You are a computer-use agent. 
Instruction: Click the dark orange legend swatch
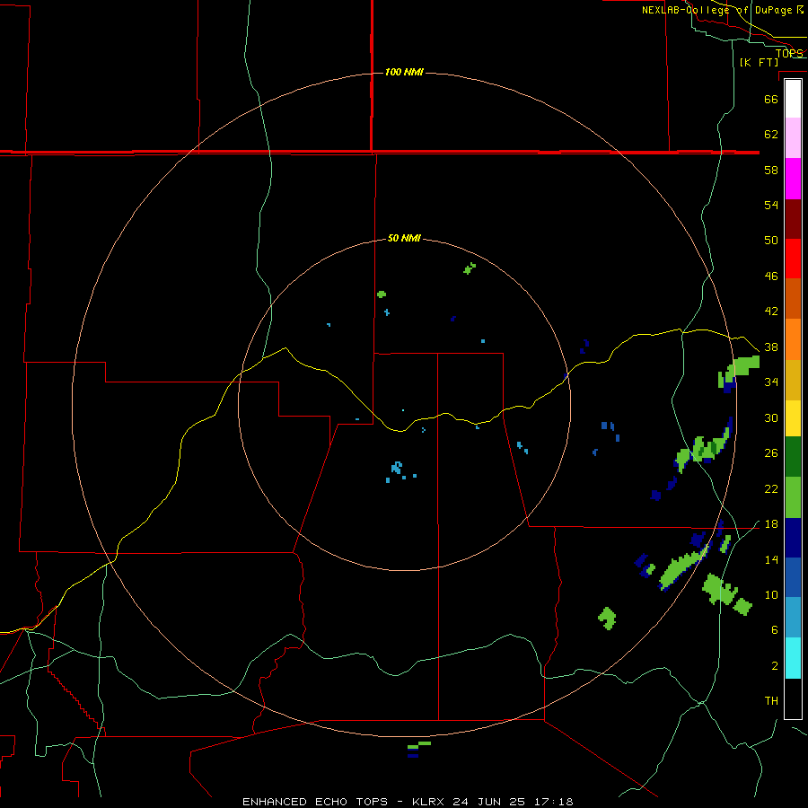(x=793, y=299)
